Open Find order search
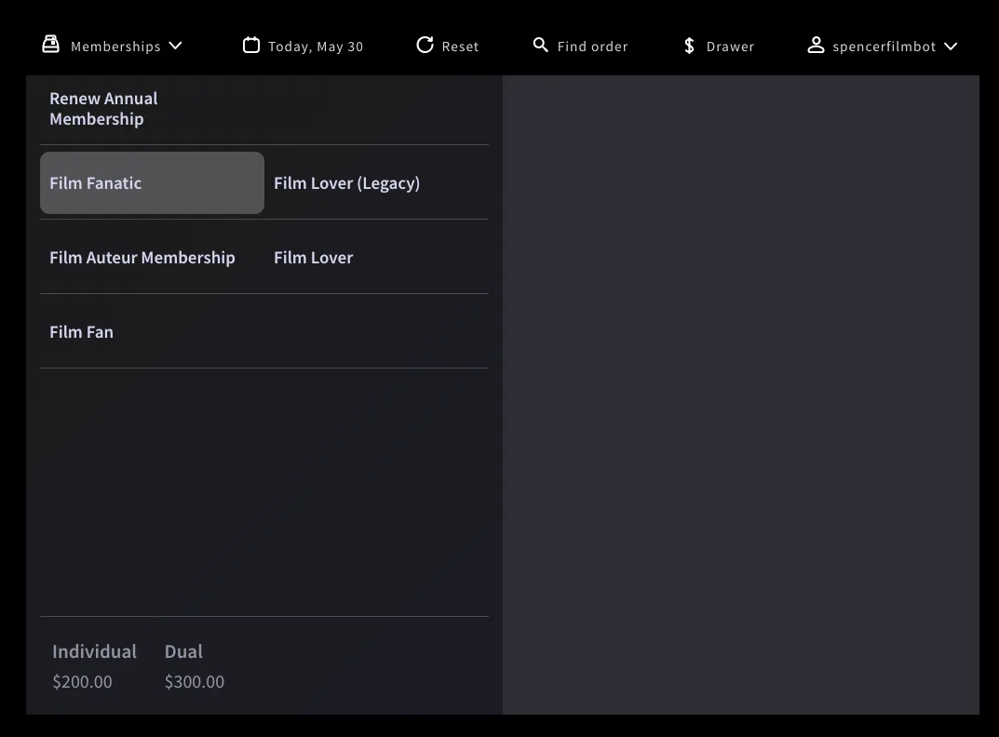The height and width of the screenshot is (737, 999). click(592, 47)
